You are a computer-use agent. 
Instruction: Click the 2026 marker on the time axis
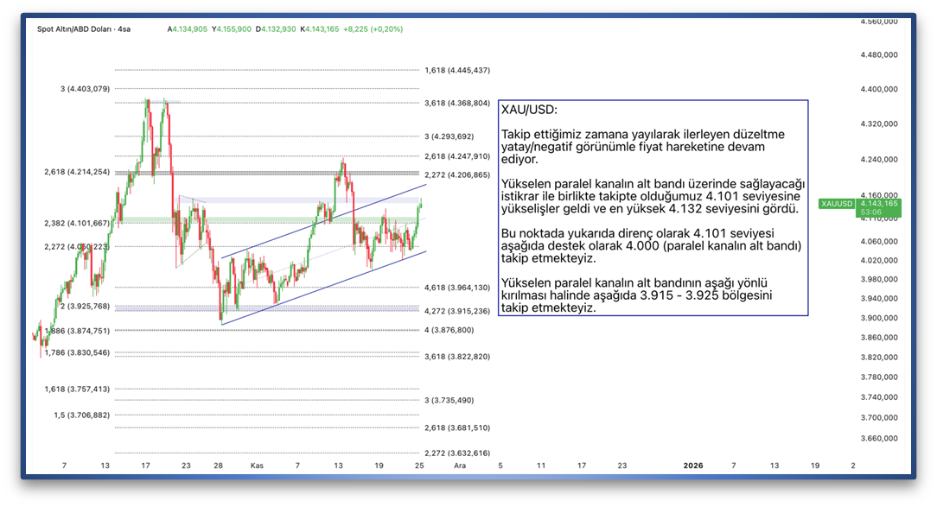pyautogui.click(x=693, y=465)
